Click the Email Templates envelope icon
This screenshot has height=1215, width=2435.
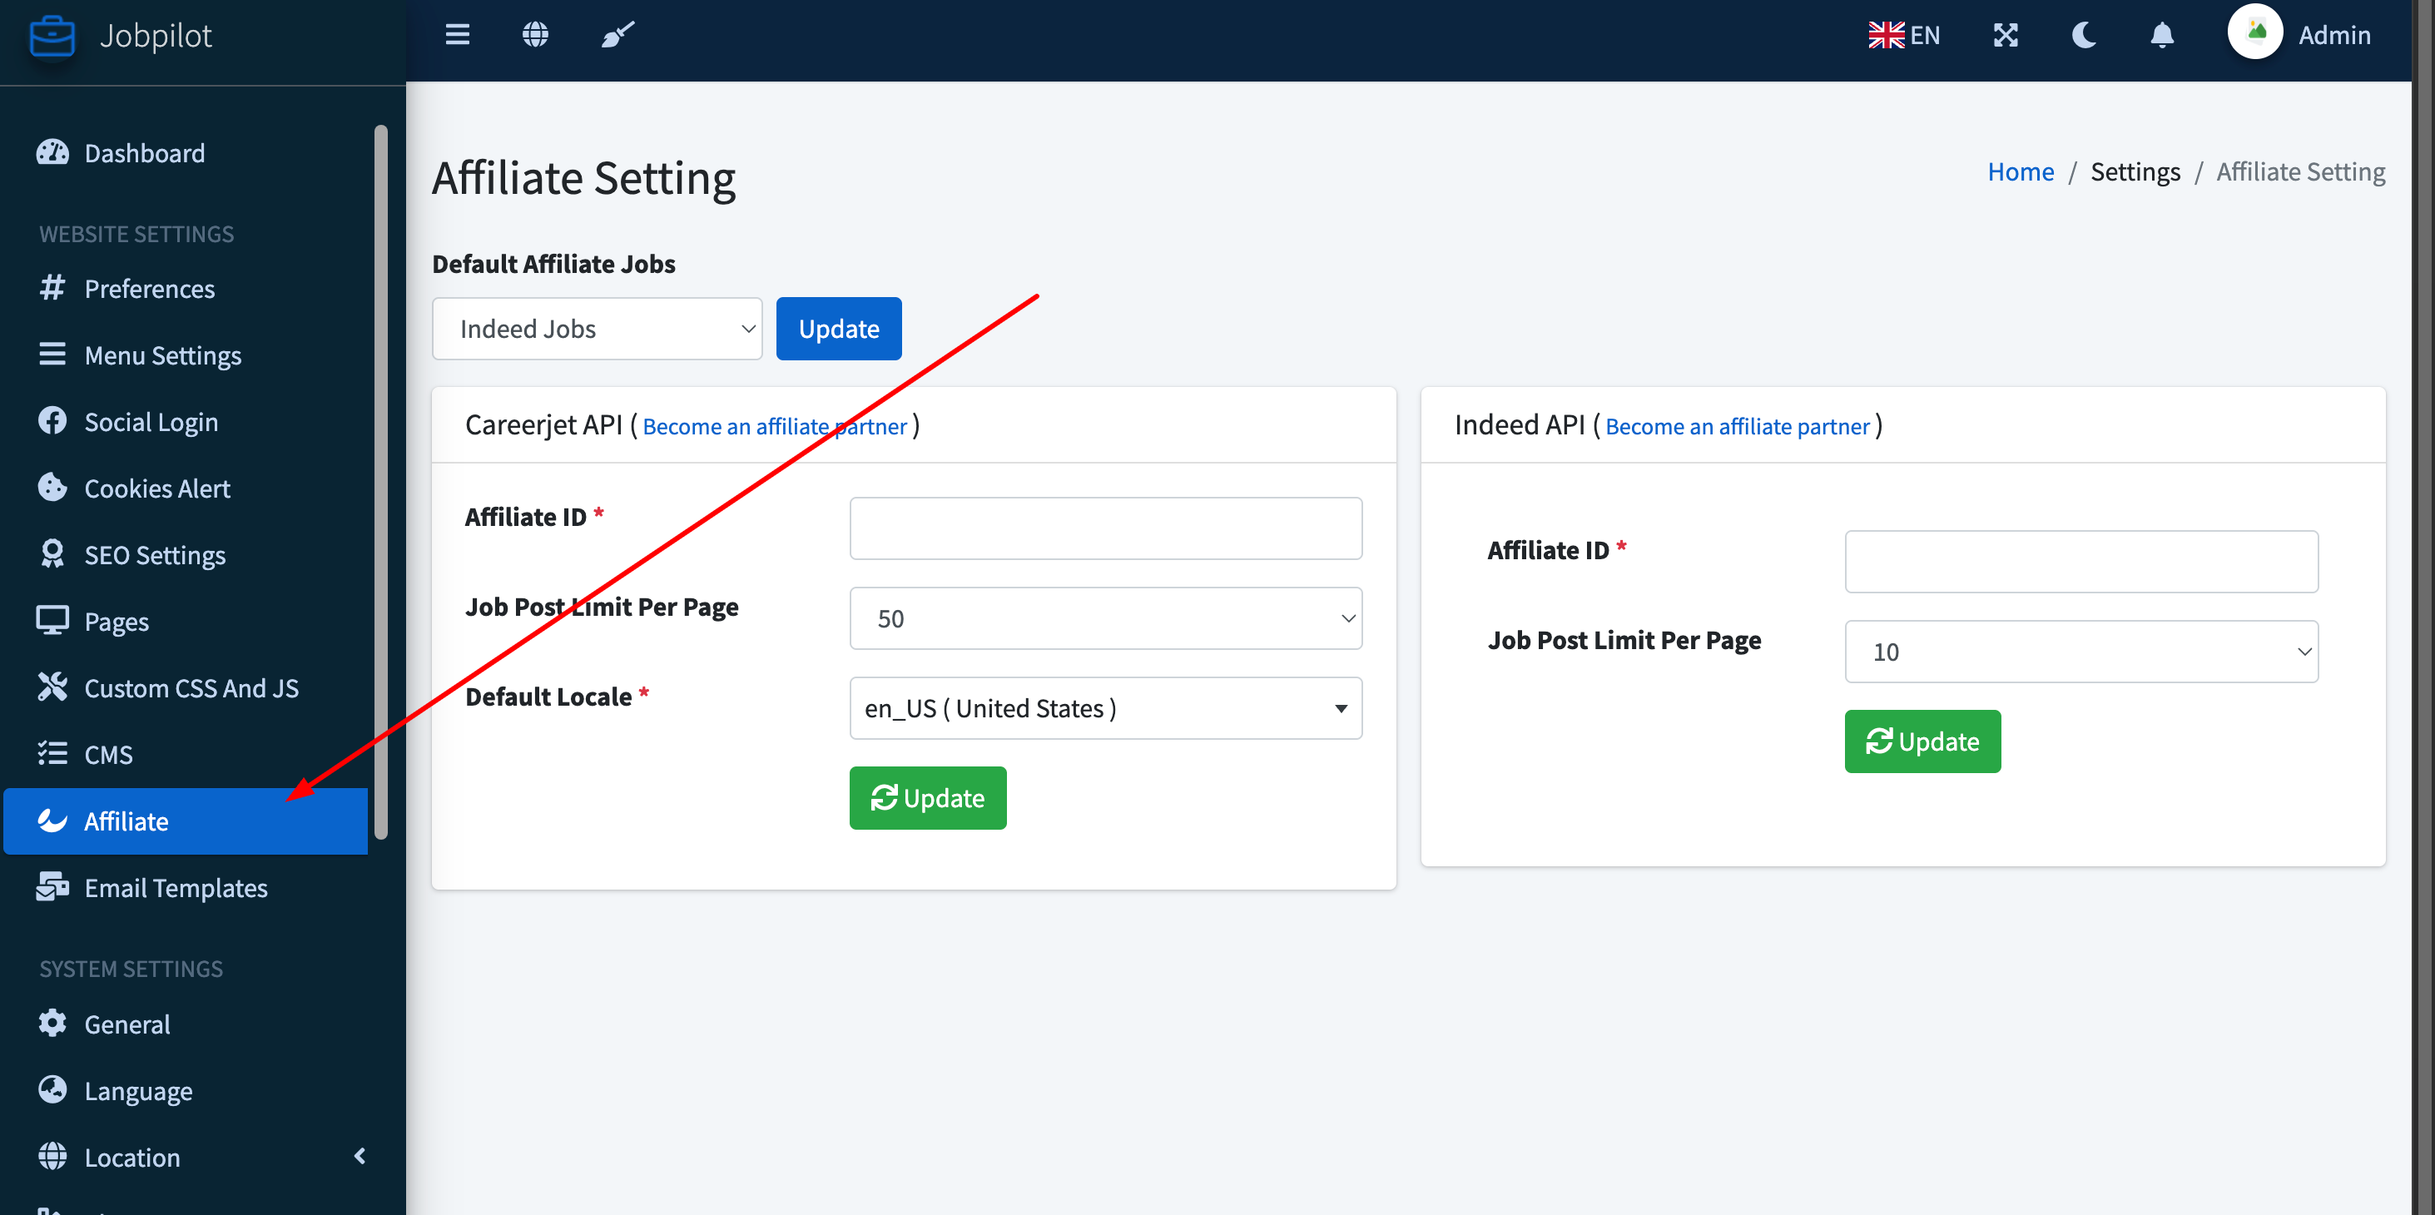point(53,887)
